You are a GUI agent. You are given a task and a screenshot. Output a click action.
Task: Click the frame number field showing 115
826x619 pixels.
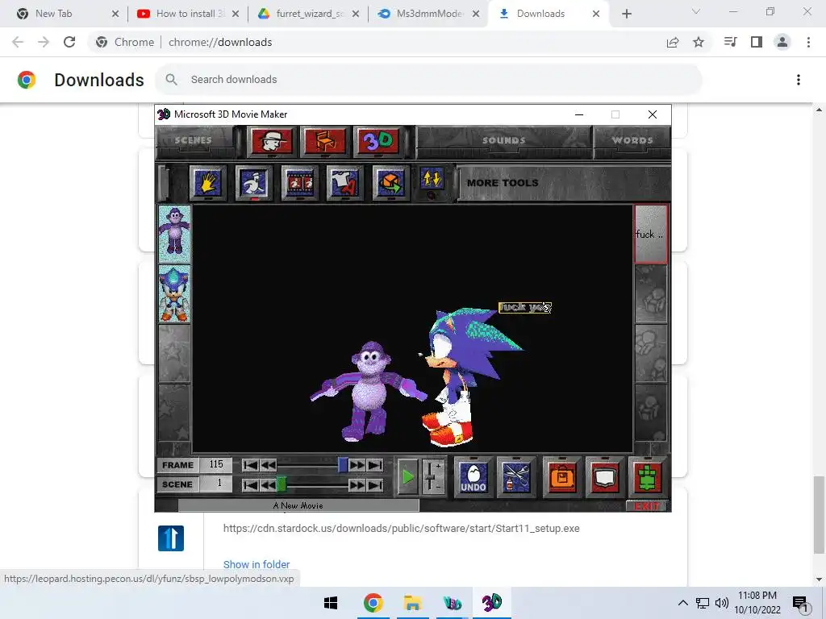pyautogui.click(x=216, y=465)
